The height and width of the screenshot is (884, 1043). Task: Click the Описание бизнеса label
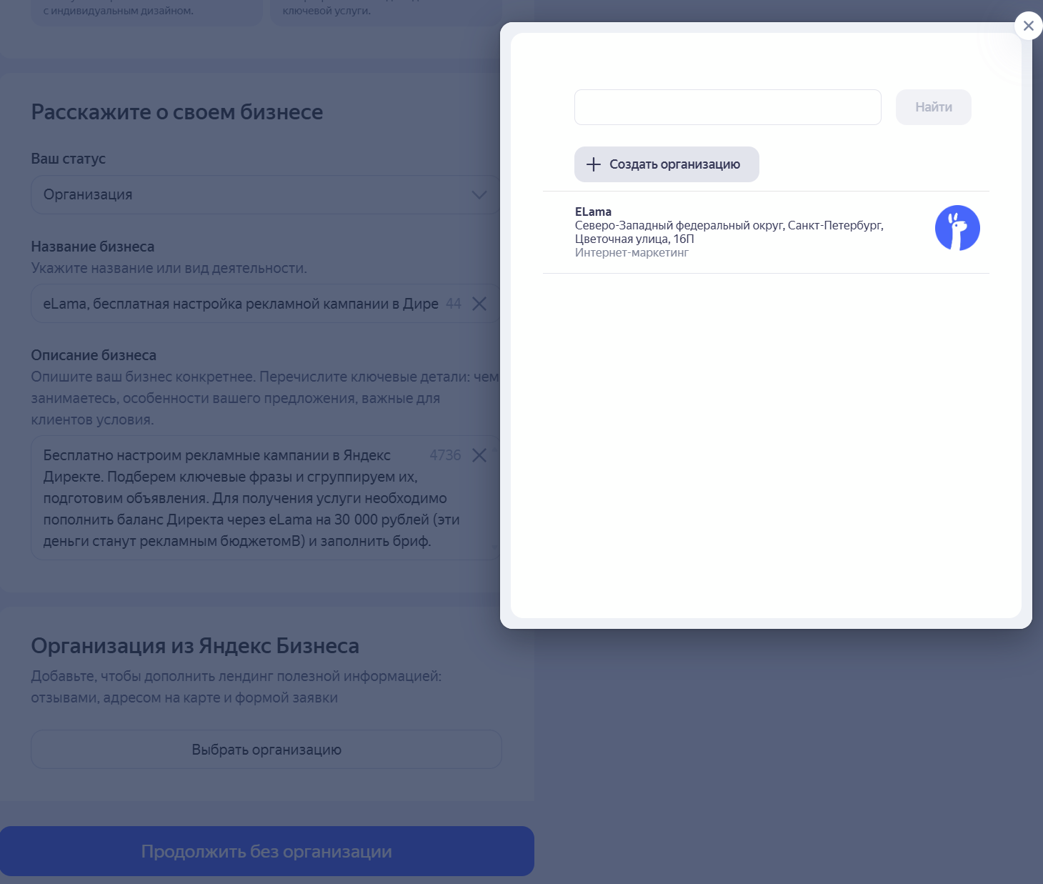94,355
